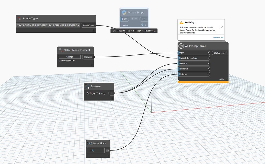Click the T/F icon on the Boolean node
Image resolution: width=265 pixels, height=164 pixels.
click(x=87, y=86)
